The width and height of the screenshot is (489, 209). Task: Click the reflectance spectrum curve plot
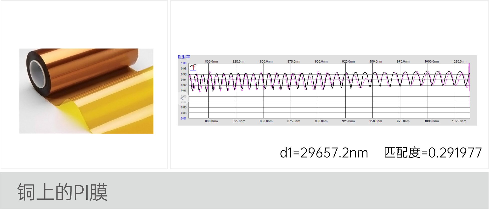329,90
